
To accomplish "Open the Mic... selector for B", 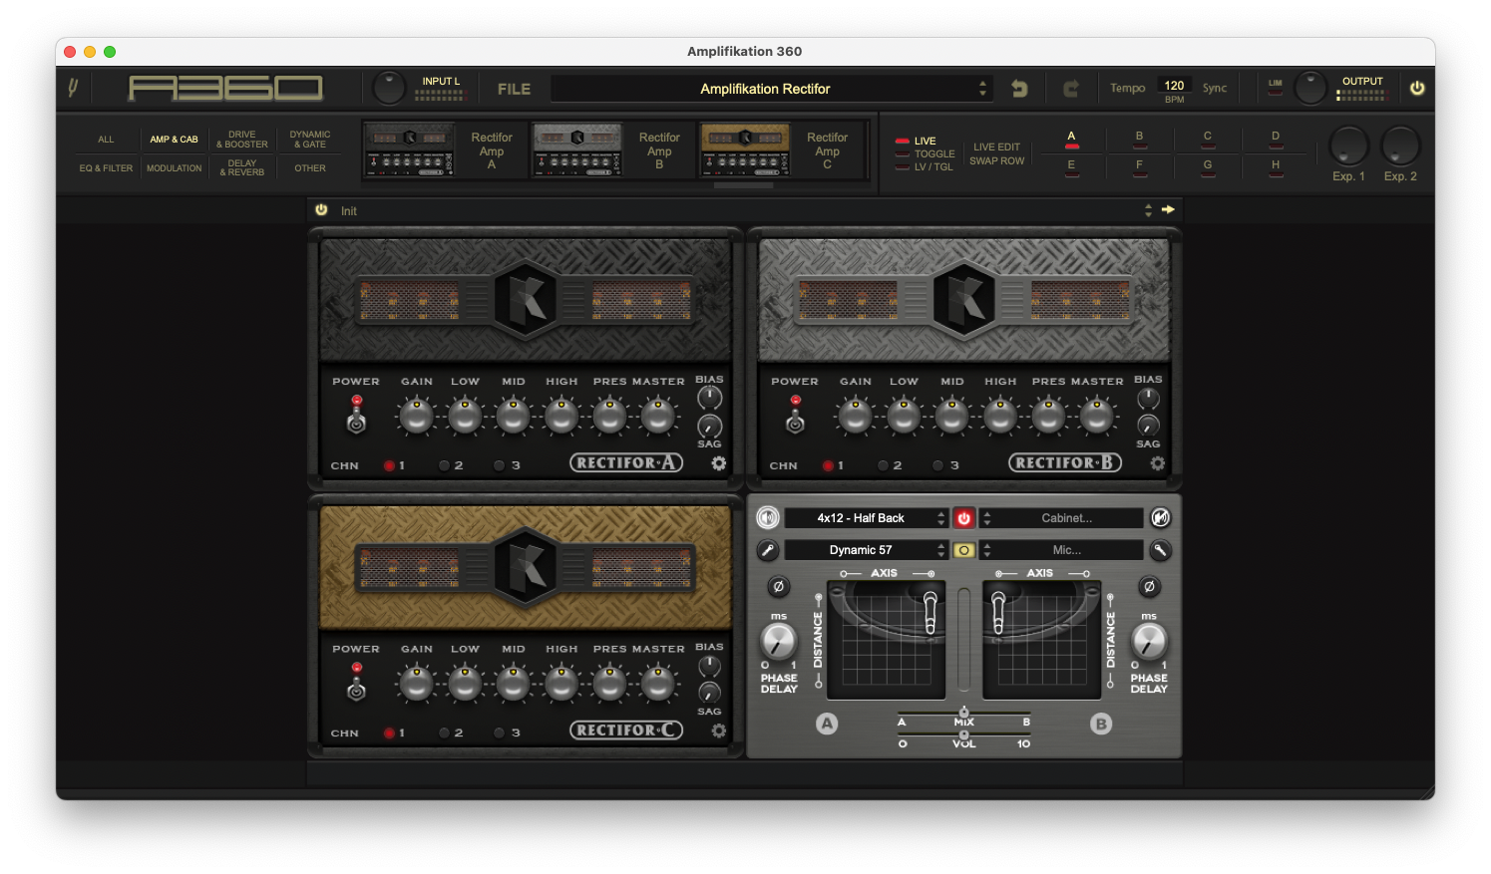I will [1061, 550].
